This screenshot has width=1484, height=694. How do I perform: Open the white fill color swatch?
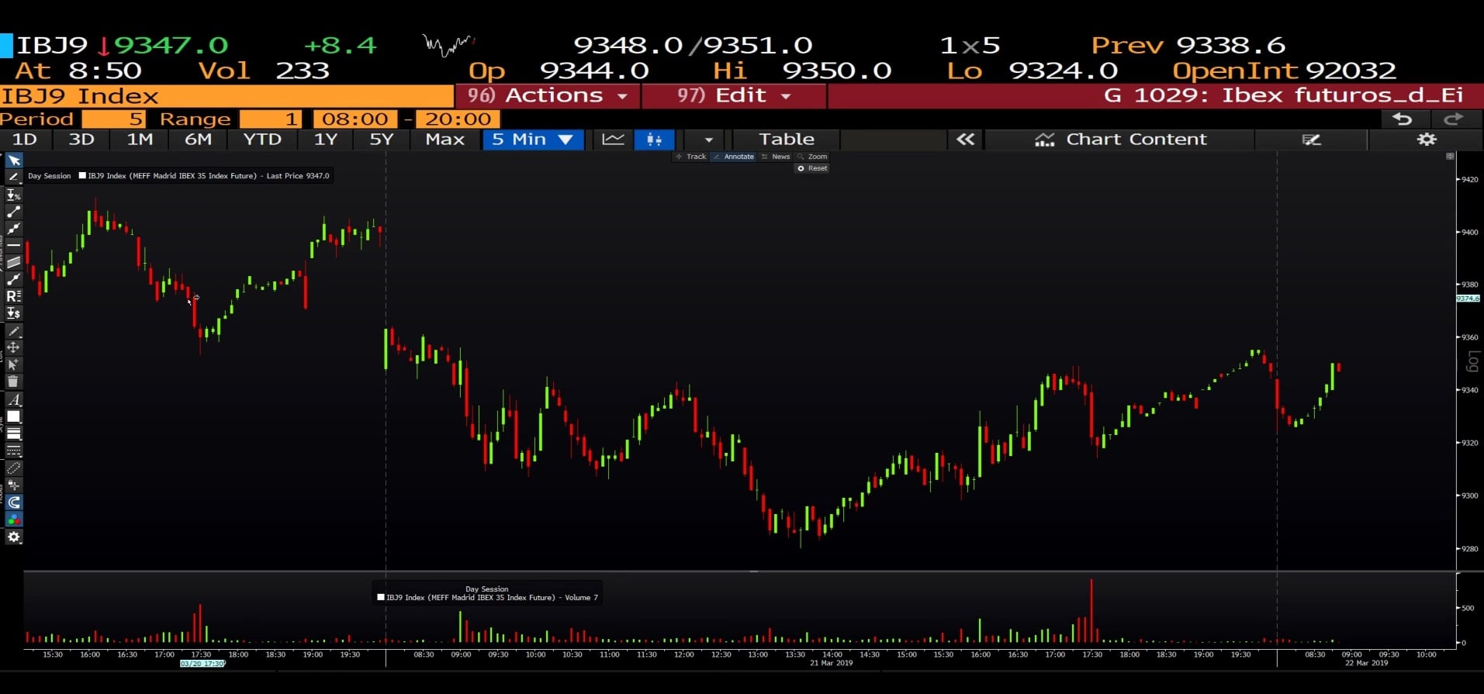14,417
